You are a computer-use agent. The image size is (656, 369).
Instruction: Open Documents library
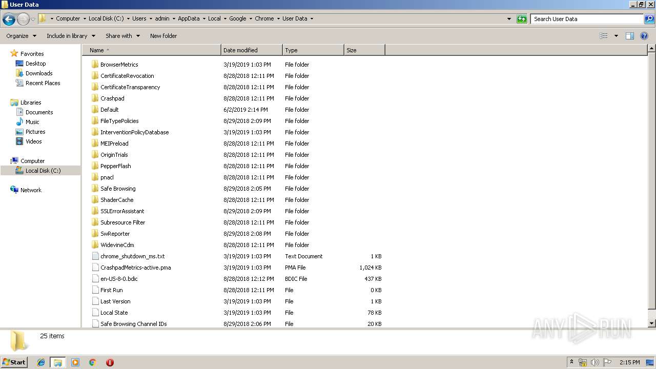click(39, 112)
